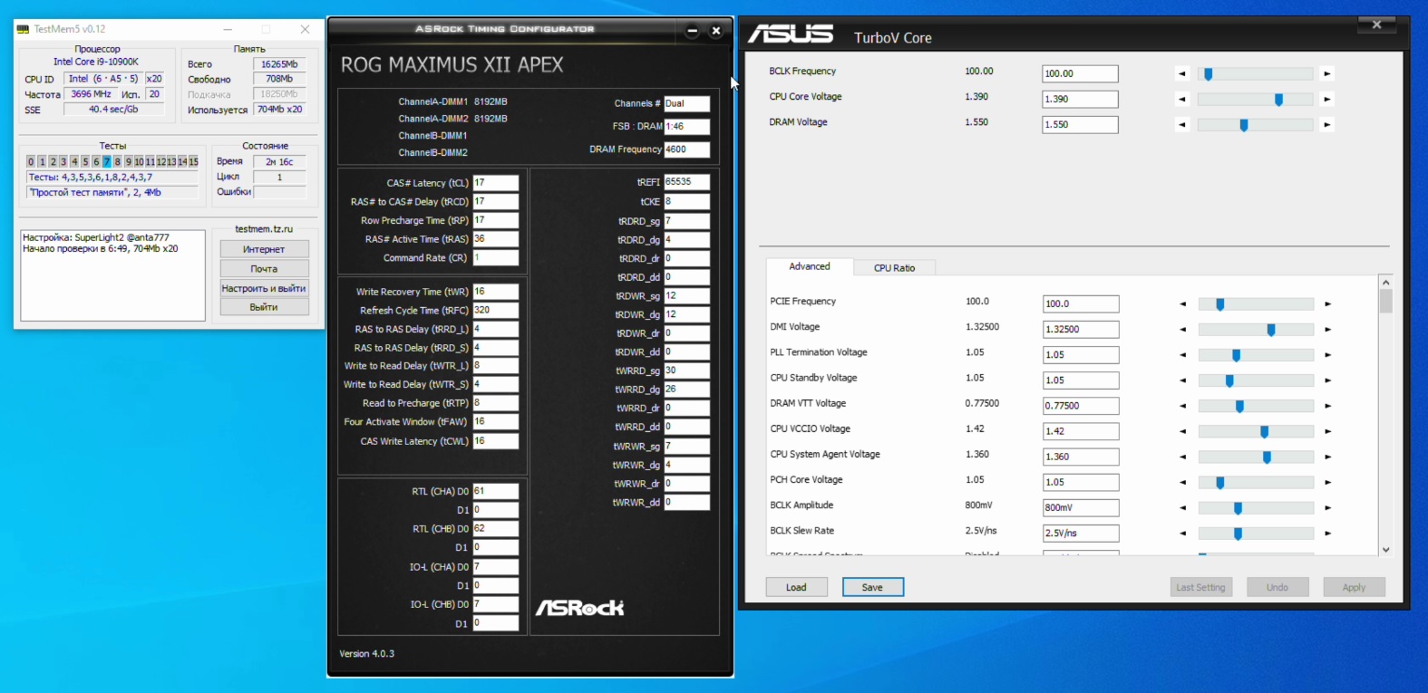Increase PCIE Frequency with its right arrow
The image size is (1428, 693).
(1328, 303)
